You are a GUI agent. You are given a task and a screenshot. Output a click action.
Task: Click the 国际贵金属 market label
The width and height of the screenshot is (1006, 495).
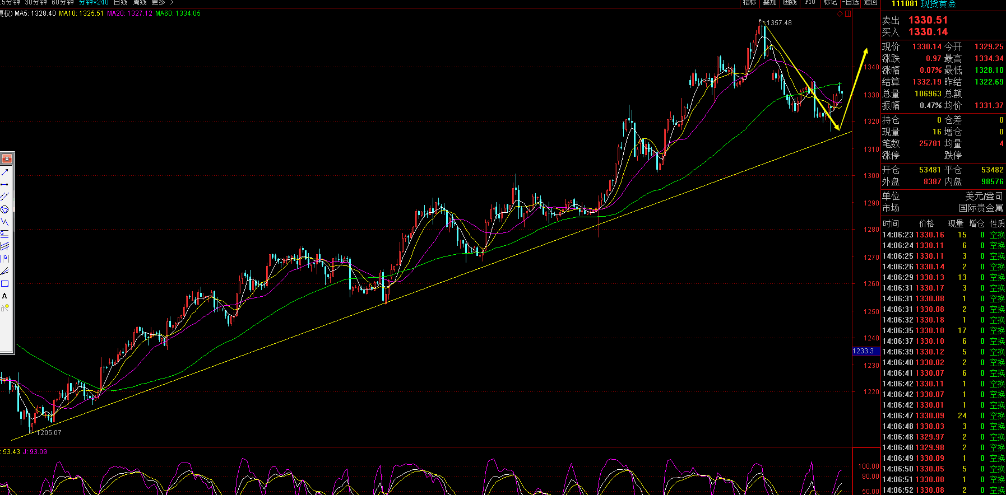[981, 208]
